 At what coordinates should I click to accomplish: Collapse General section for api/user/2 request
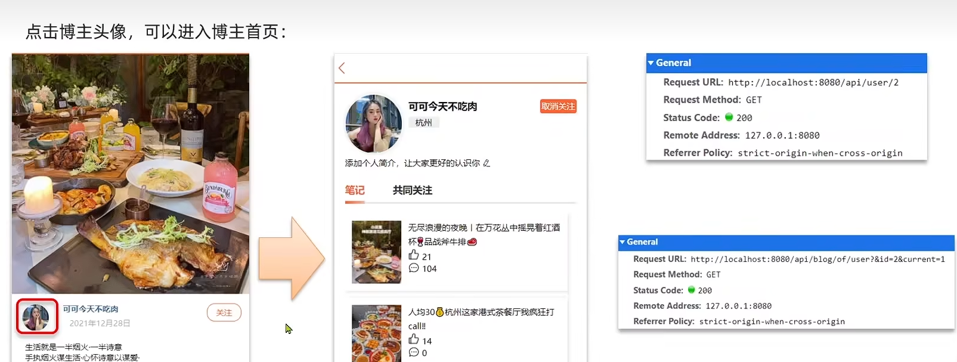651,63
